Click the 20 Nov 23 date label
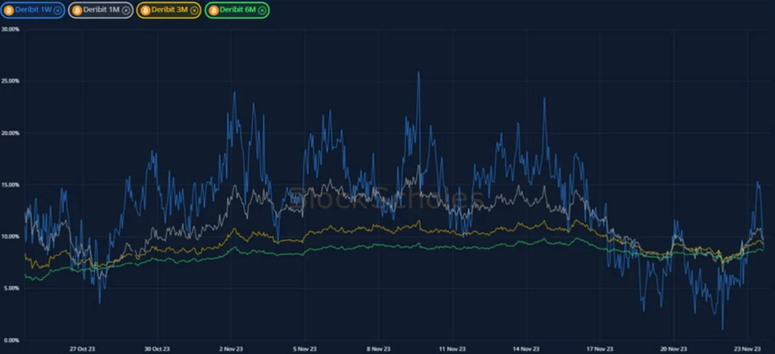The height and width of the screenshot is (354, 775). pos(674,349)
